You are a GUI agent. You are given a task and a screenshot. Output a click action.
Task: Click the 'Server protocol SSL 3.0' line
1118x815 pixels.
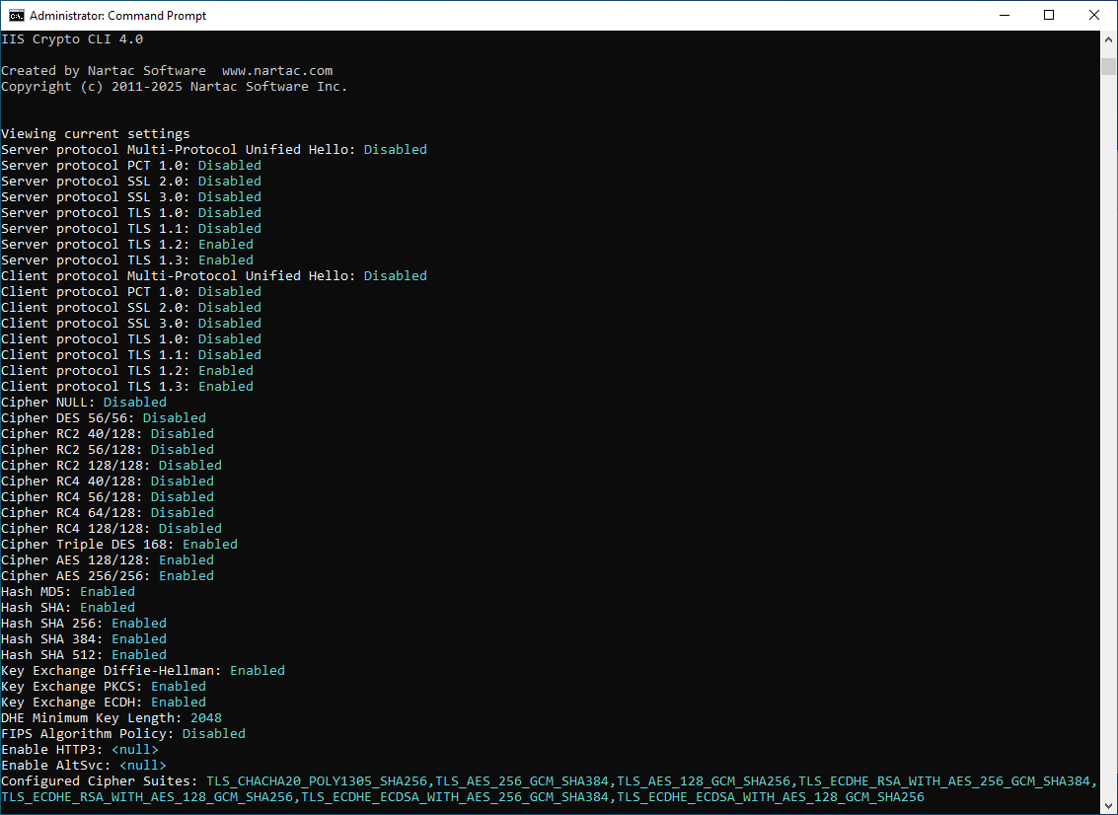pyautogui.click(x=131, y=196)
